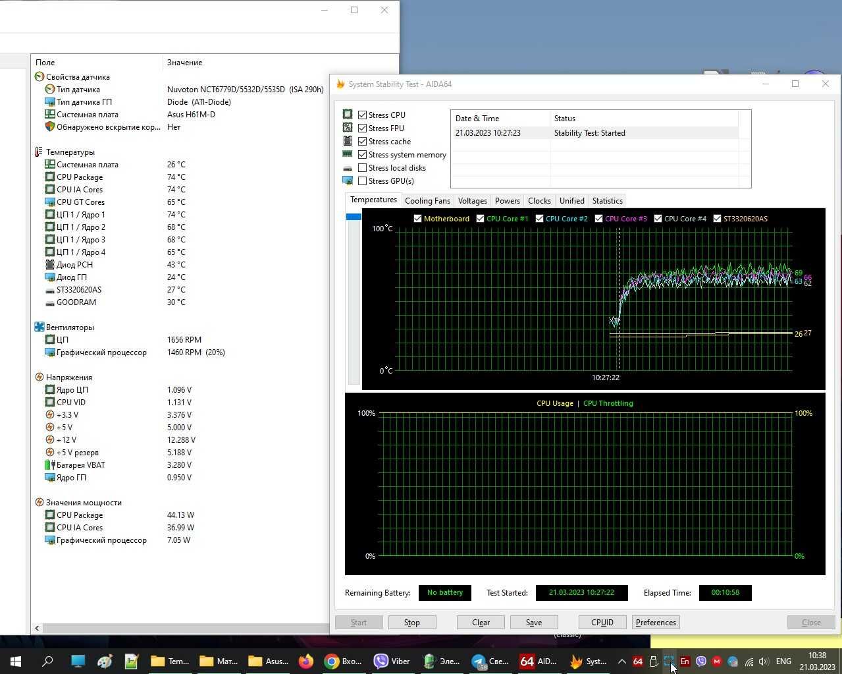Image resolution: width=842 pixels, height=674 pixels.
Task: Click the GOODRAM drive icon
Action: point(49,302)
